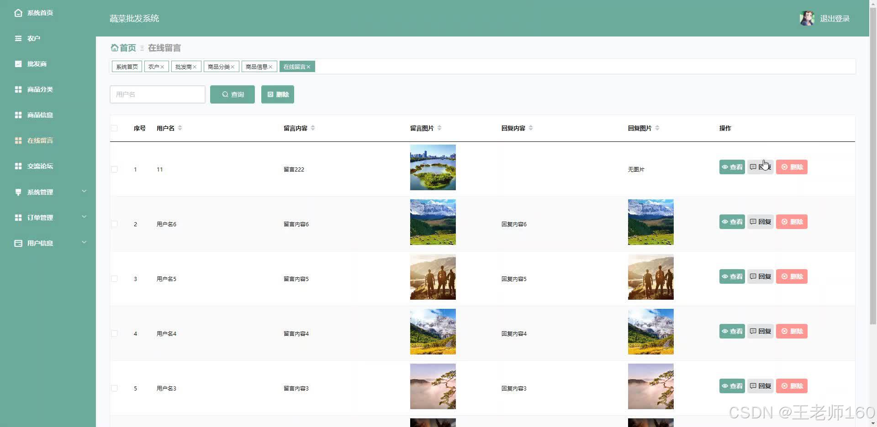
Task: Click the 无图片 cell in row 1
Action: 636,169
